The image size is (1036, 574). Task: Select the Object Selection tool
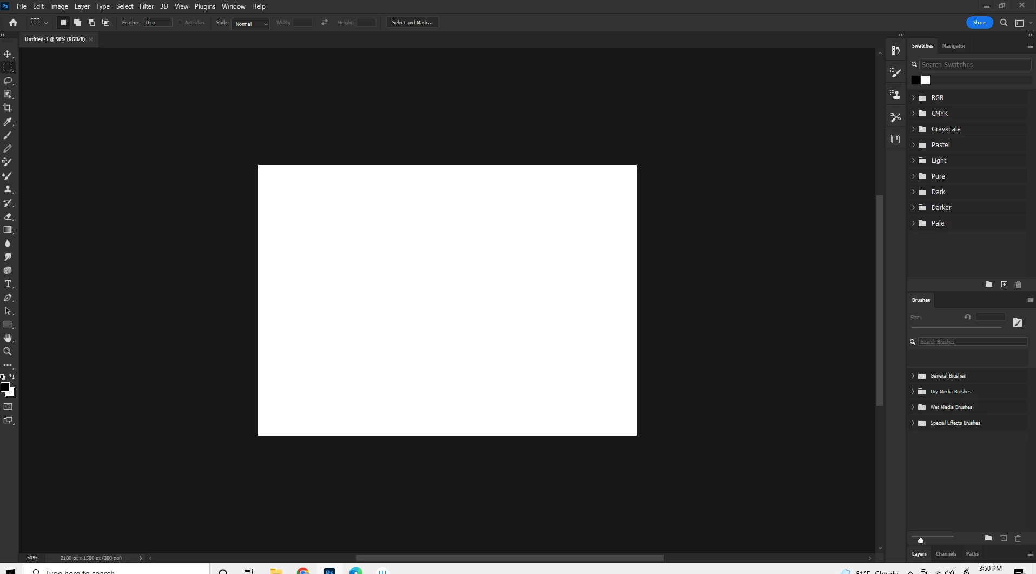(8, 95)
